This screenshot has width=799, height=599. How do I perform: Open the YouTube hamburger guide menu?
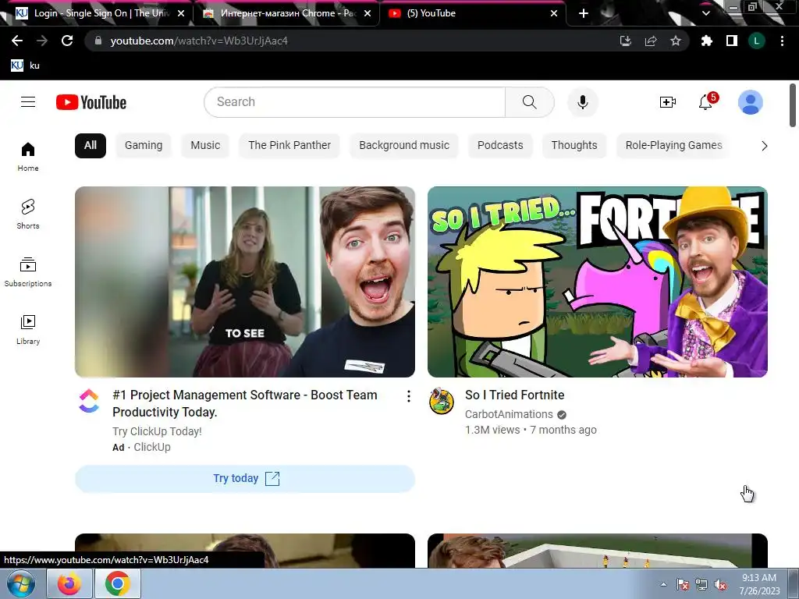(x=28, y=102)
